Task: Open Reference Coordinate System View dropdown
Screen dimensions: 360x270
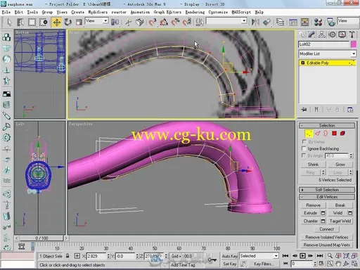Action: (x=96, y=21)
